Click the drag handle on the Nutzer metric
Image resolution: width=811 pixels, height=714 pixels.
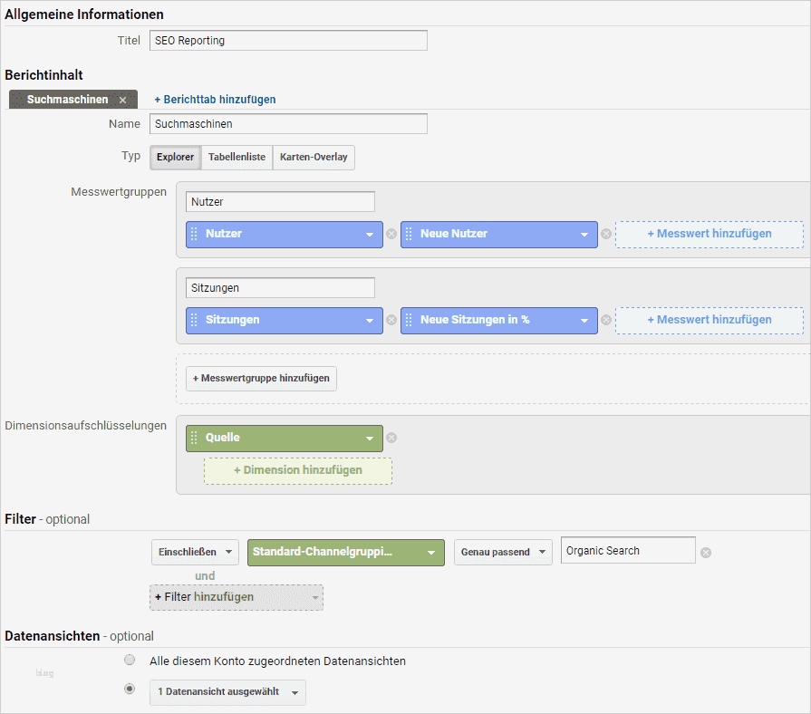(195, 234)
